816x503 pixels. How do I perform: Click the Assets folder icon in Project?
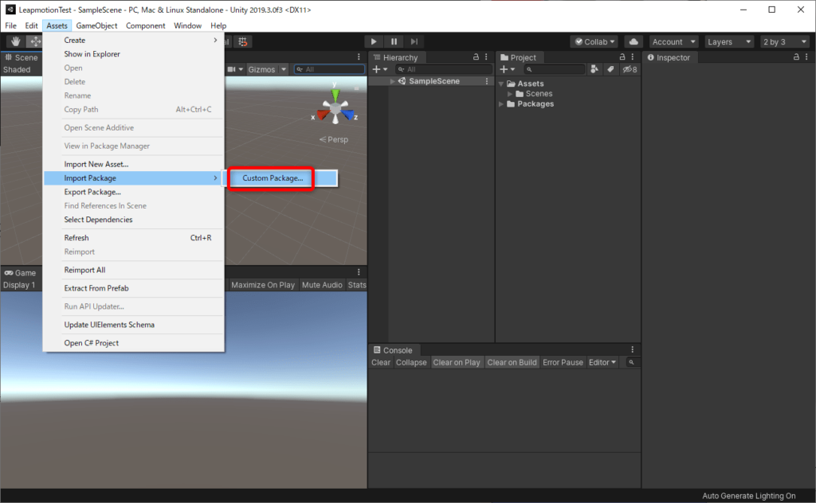click(511, 84)
